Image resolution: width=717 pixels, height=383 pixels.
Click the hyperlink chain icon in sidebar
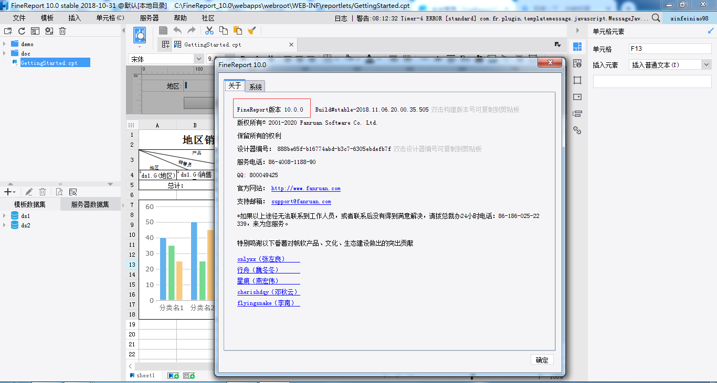pyautogui.click(x=577, y=130)
